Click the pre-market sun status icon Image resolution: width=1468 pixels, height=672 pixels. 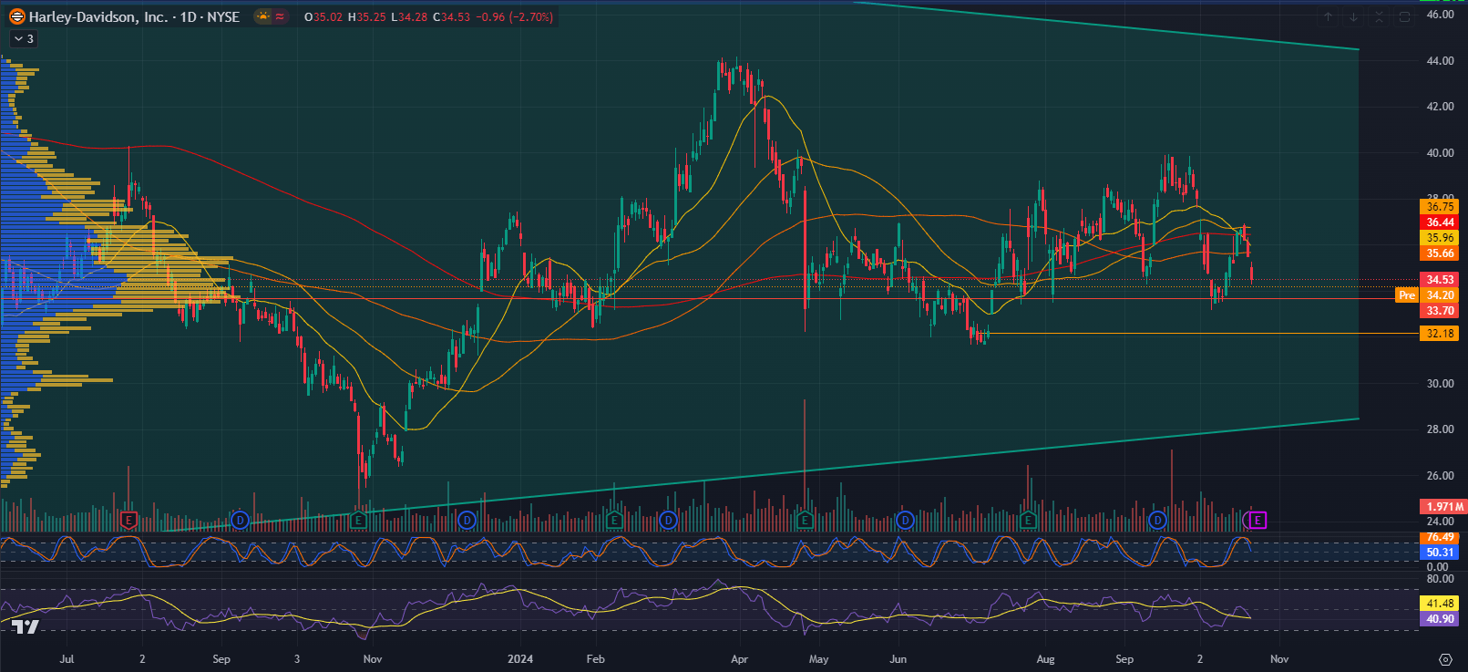[x=263, y=16]
